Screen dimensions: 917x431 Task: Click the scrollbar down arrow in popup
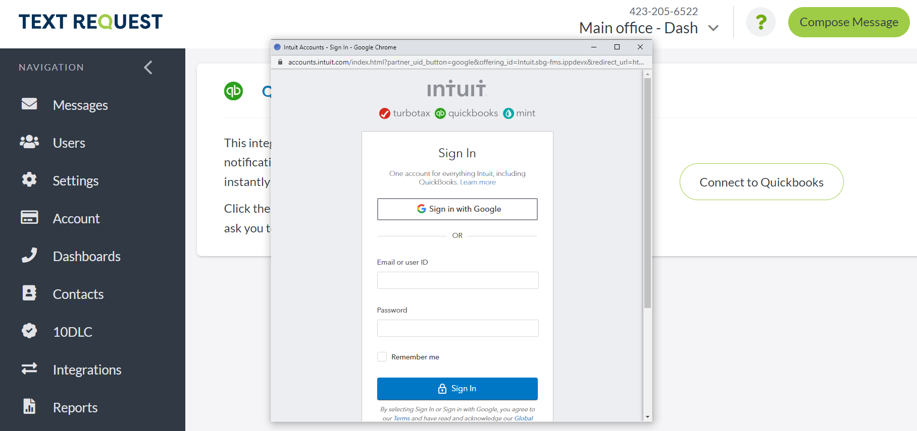click(647, 417)
